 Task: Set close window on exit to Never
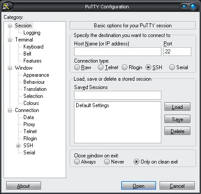click(107, 161)
